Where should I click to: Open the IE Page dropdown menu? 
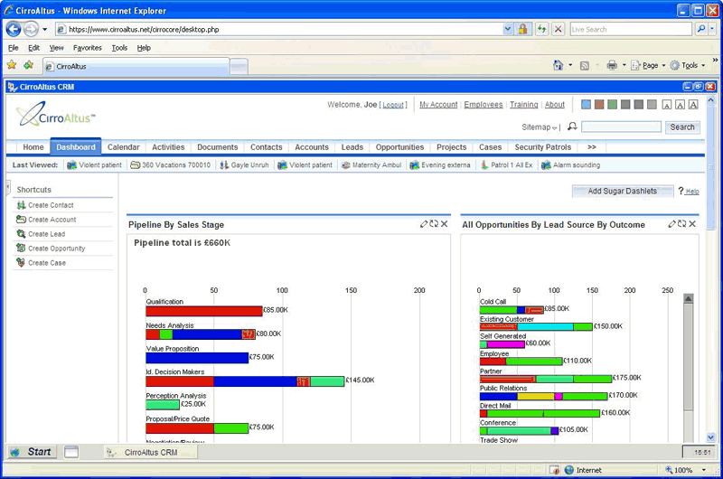pos(649,65)
